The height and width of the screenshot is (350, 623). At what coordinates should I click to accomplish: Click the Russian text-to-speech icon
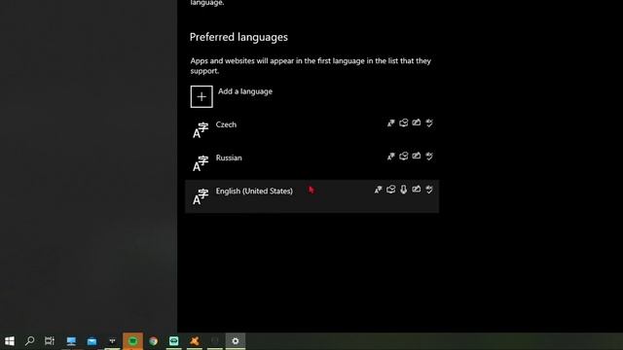(x=404, y=157)
